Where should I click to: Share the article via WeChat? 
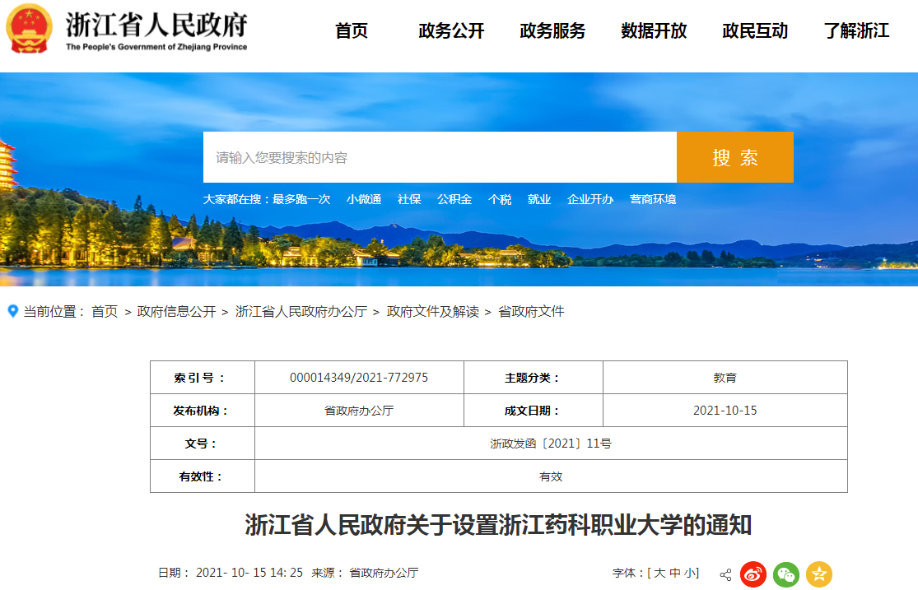(x=787, y=574)
